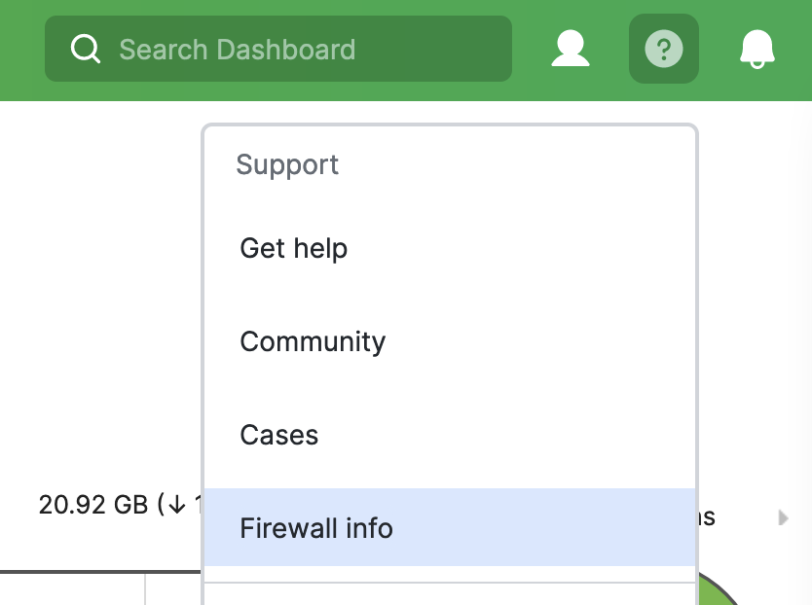
Task: Select "Get help" from the Support menu
Action: point(293,249)
